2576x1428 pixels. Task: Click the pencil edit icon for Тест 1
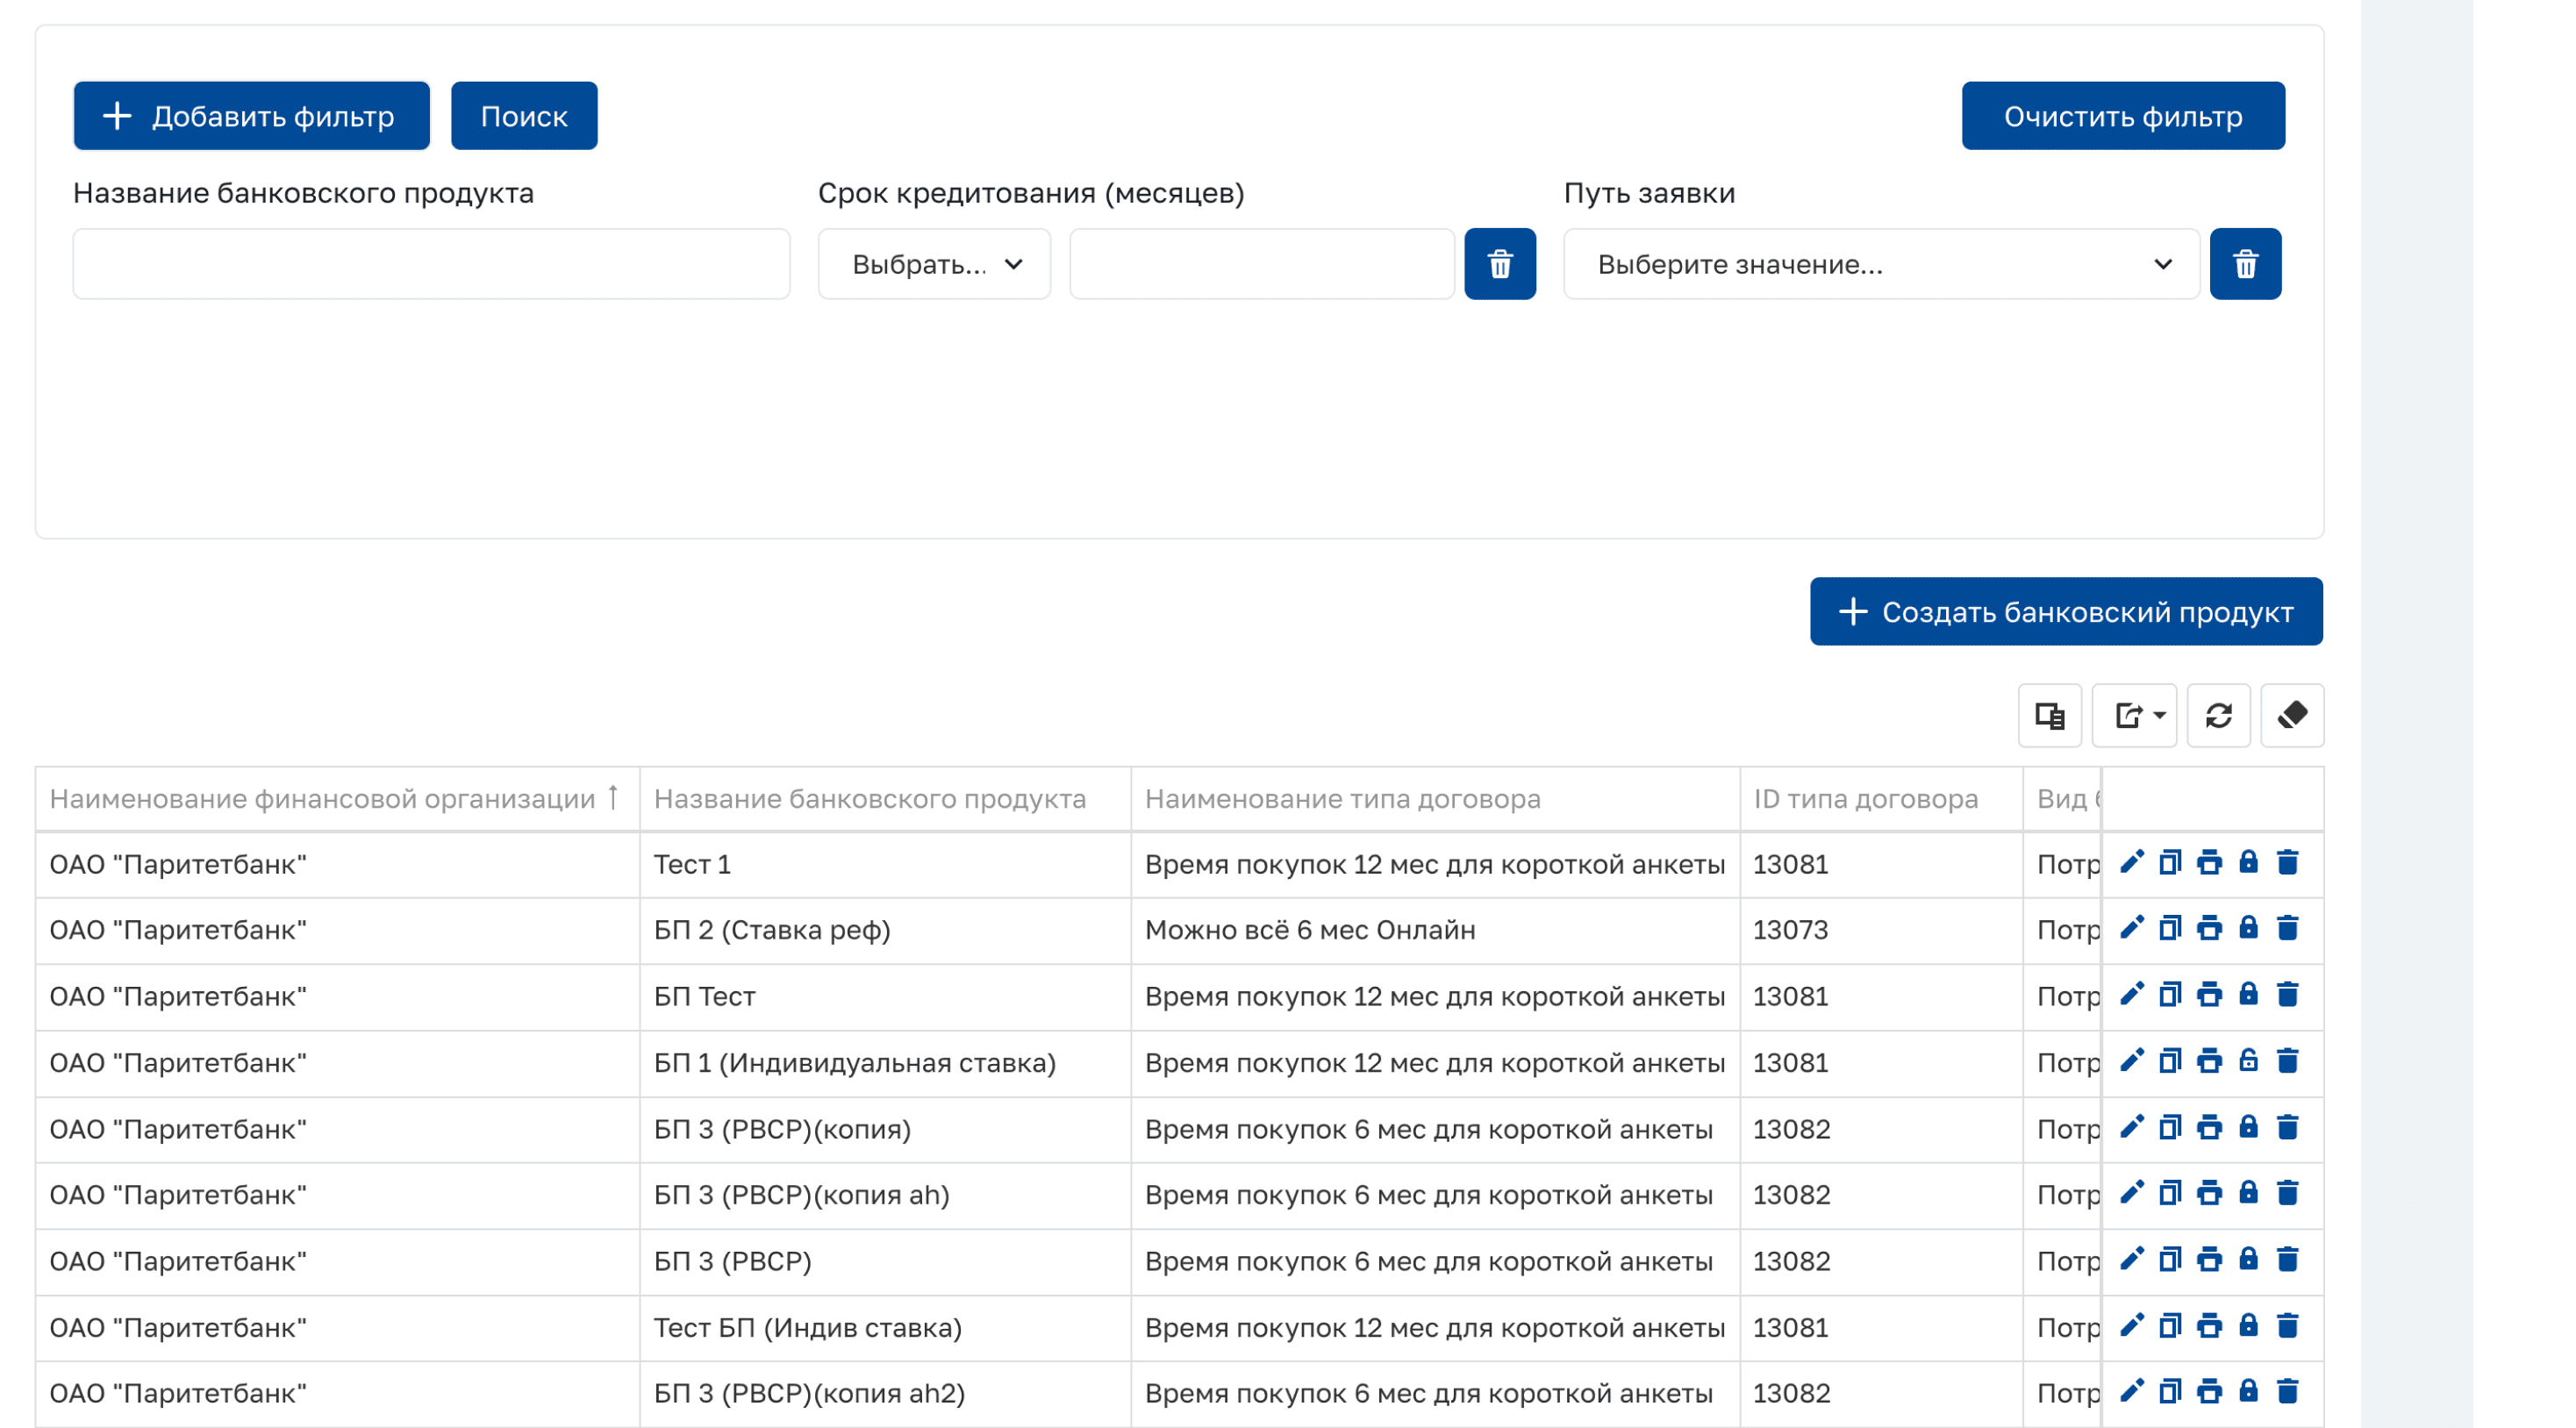coord(2131,862)
